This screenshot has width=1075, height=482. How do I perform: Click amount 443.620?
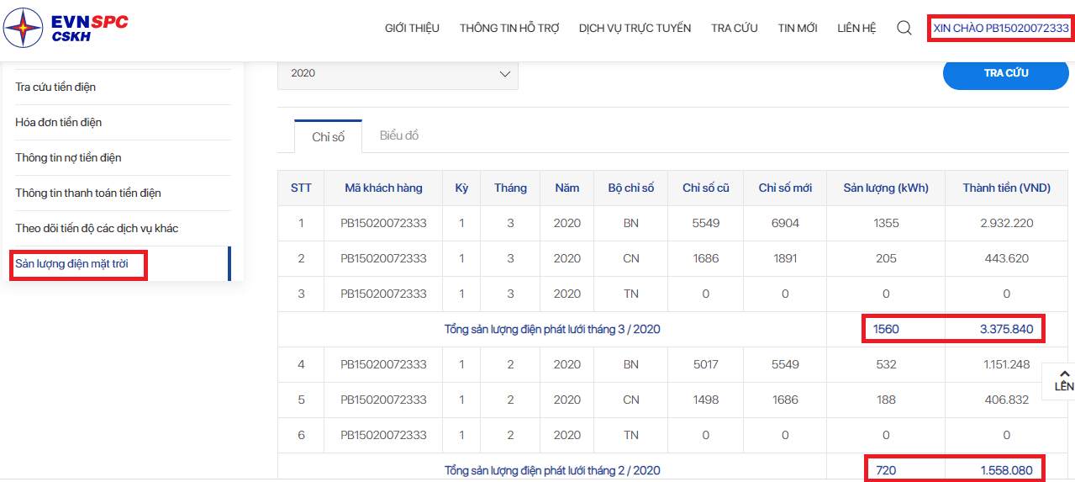1007,258
